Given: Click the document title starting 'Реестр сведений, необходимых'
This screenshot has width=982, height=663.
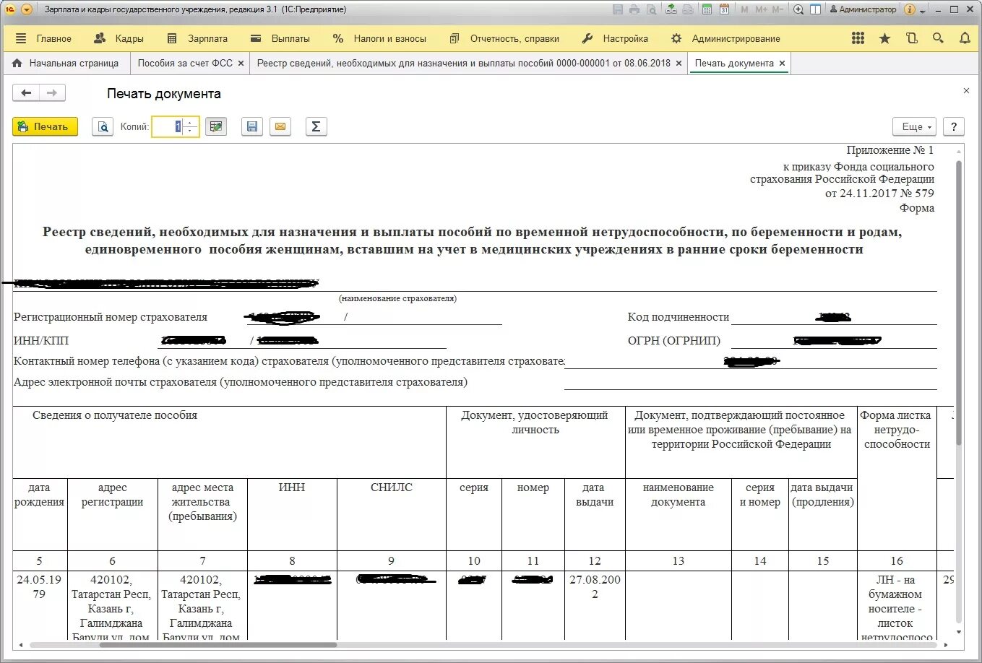Looking at the screenshot, I should point(473,240).
